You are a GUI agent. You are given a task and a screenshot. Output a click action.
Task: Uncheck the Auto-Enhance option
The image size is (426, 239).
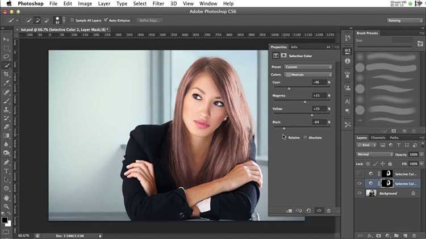pyautogui.click(x=106, y=20)
